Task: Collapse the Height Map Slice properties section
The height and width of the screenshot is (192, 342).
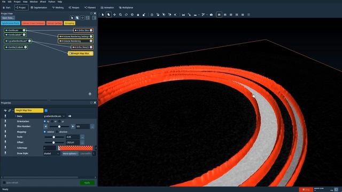Action: [x=13, y=110]
